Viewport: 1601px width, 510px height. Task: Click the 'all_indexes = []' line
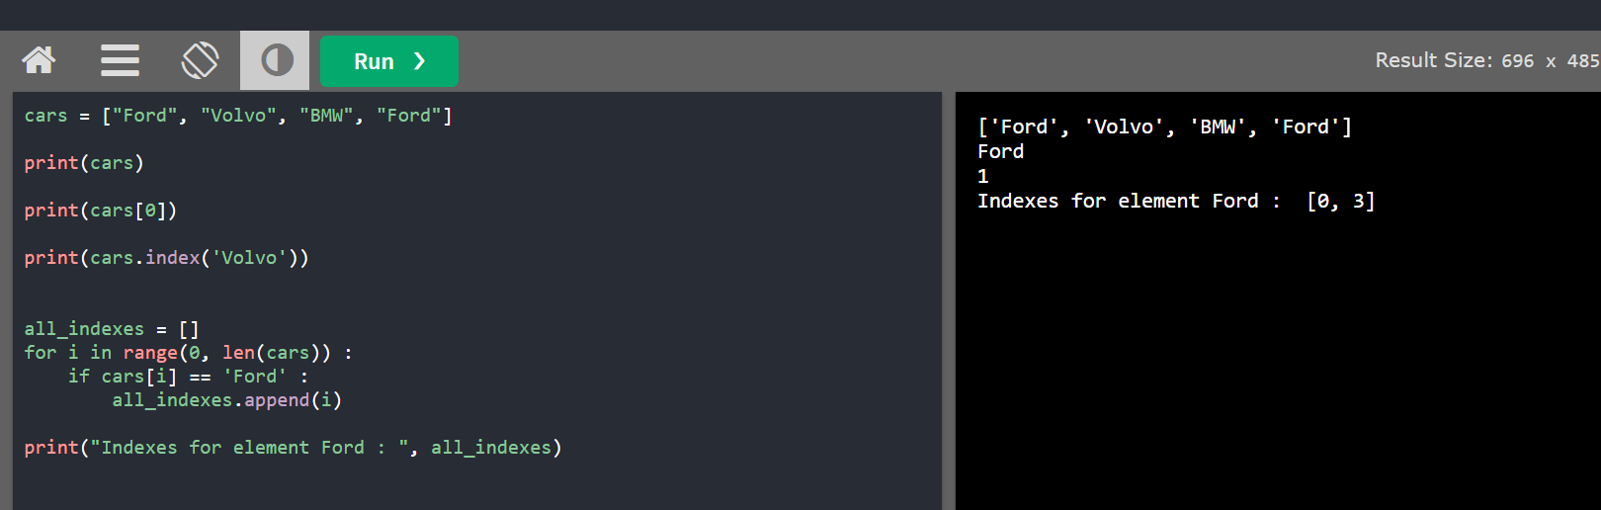(x=112, y=329)
